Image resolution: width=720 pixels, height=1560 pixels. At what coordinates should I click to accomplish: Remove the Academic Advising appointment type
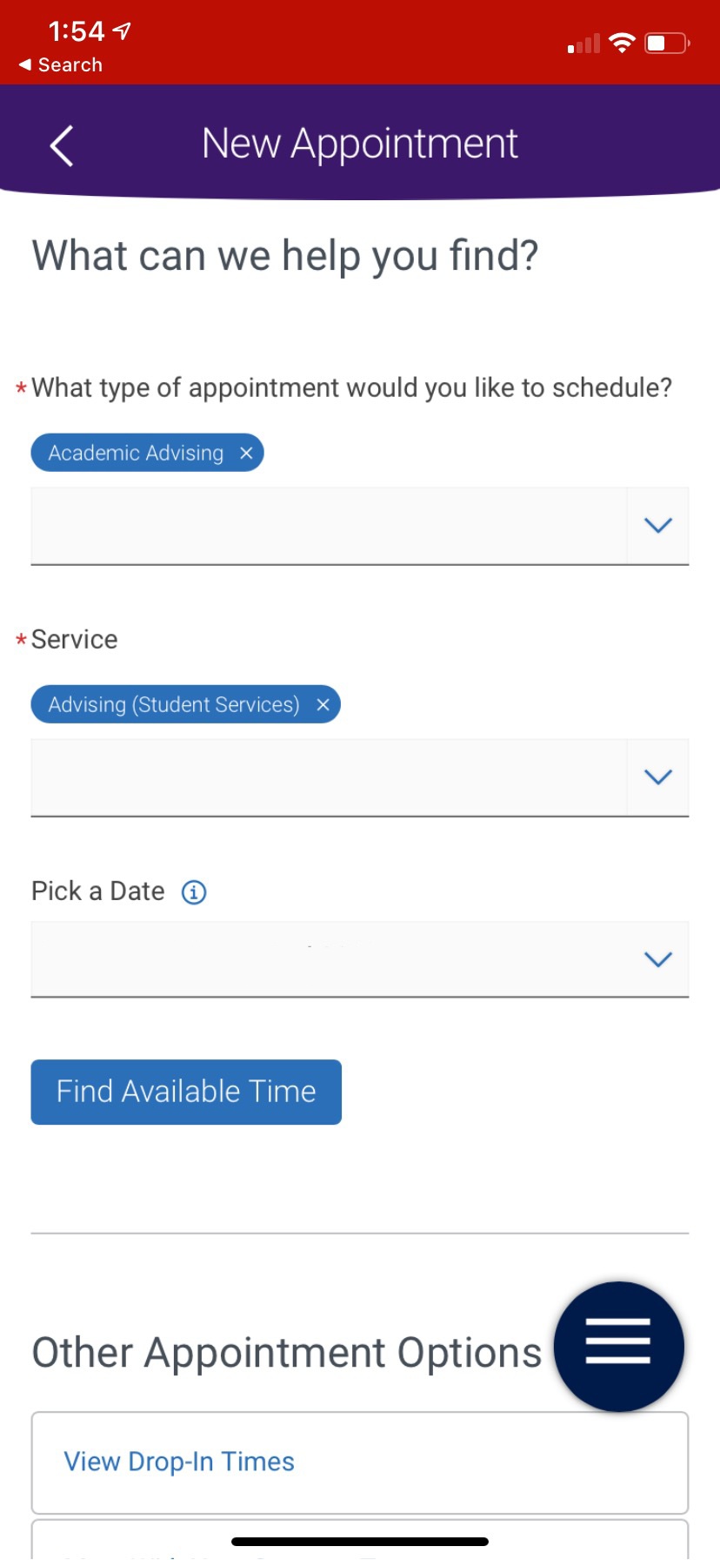pos(246,453)
